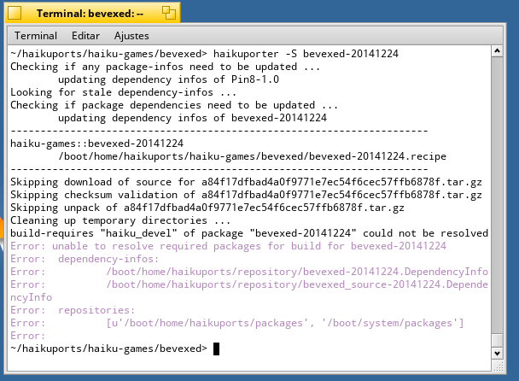519x381 pixels.
Task: Click the bevexed-20141224.recipe path line
Action: tap(252, 156)
